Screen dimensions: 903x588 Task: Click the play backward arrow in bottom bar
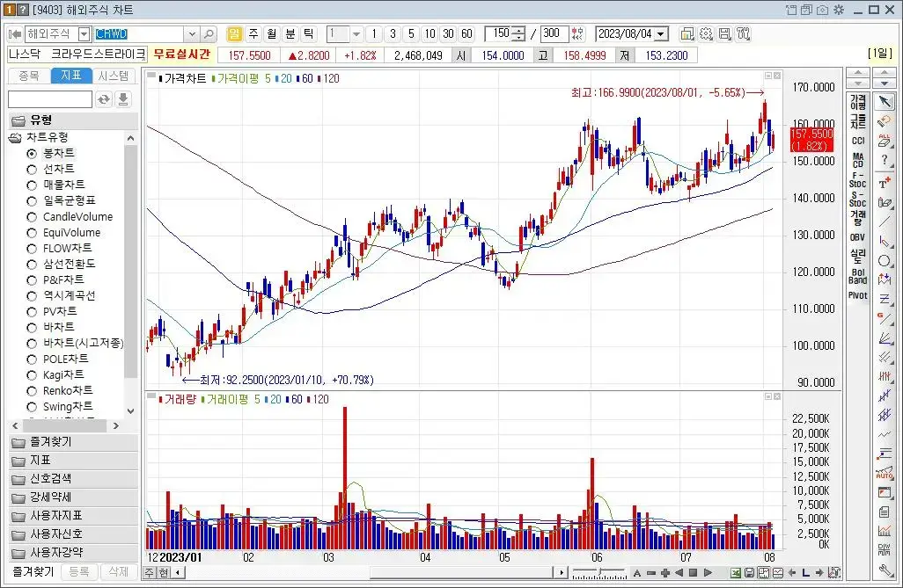[679, 572]
